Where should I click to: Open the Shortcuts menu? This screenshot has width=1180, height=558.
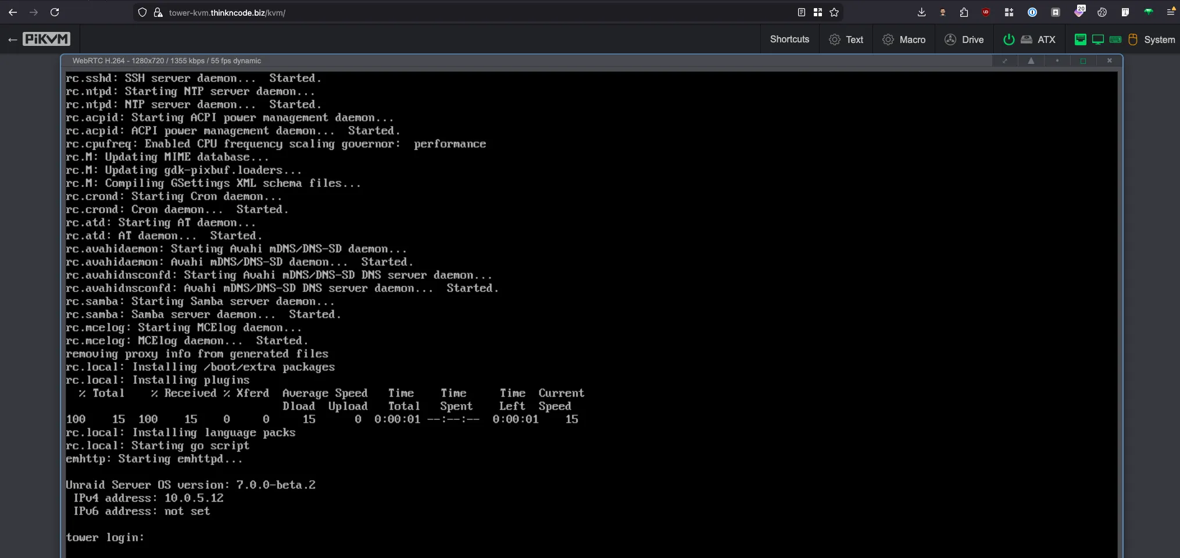click(789, 39)
